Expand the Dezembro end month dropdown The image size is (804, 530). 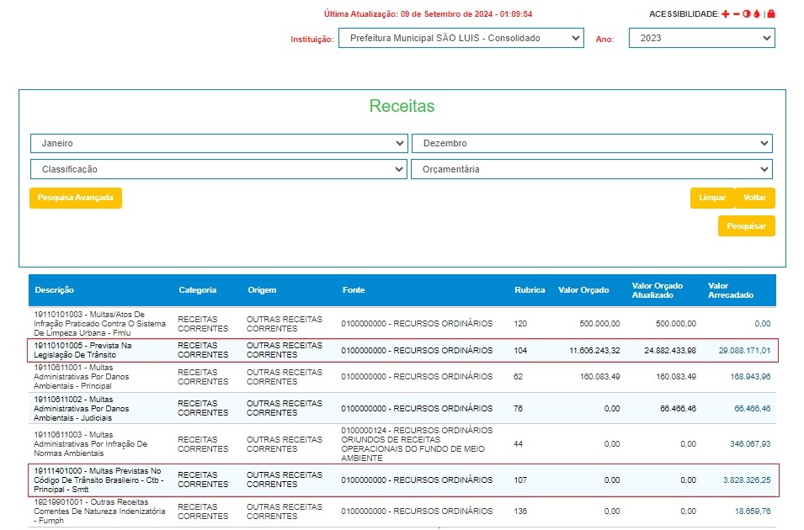click(591, 143)
